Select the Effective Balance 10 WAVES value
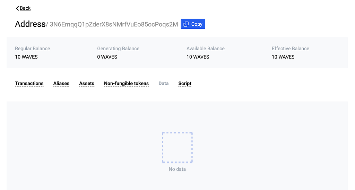Viewport: 355px width, 190px height. [x=283, y=57]
